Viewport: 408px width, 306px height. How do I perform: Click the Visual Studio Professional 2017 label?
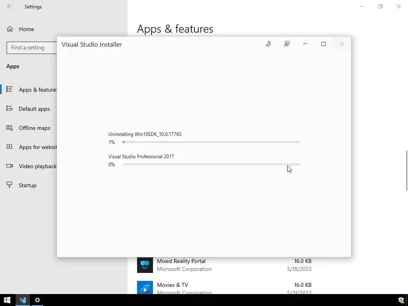141,156
